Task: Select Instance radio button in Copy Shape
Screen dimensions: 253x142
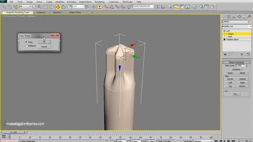Action: (x=26, y=46)
